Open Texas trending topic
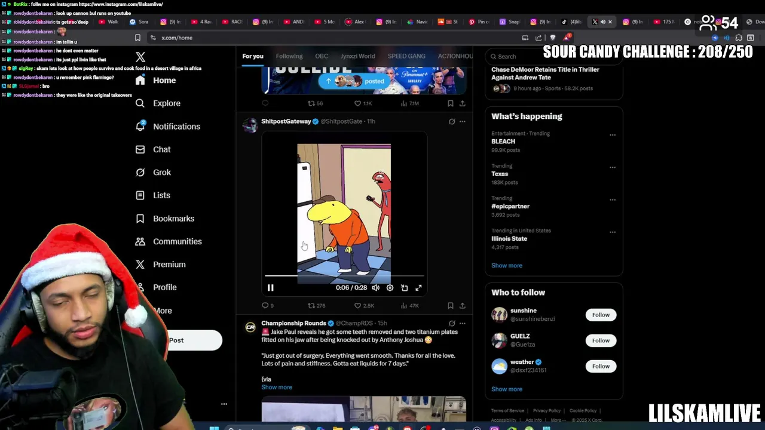The image size is (765, 430). [500, 174]
